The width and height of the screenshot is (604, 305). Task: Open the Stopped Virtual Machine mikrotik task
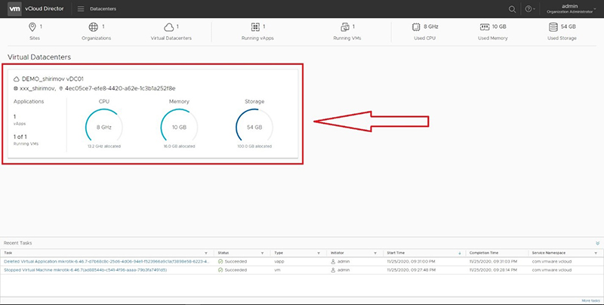tap(85, 270)
